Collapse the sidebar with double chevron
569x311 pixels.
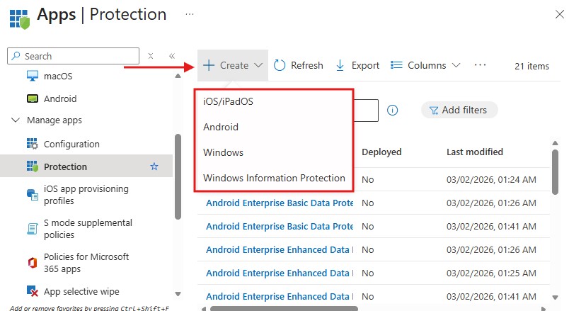pos(172,56)
